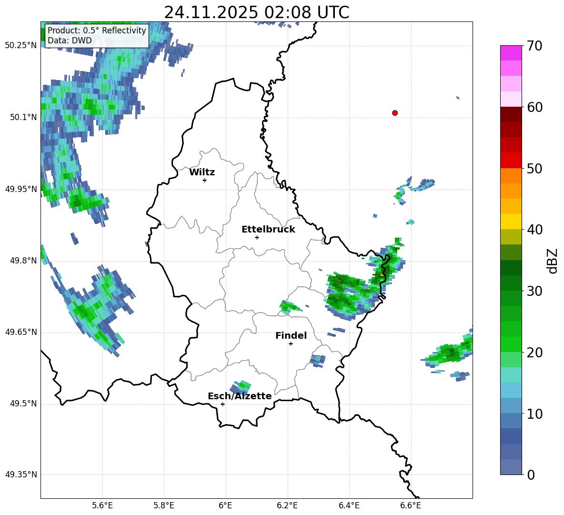Click the 49.95°N latitude label

point(21,189)
